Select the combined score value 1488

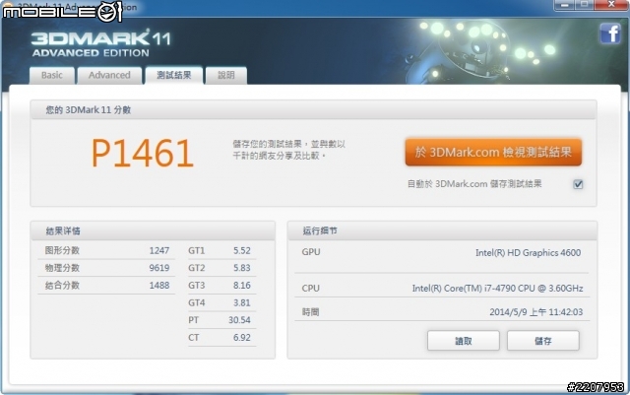pos(159,286)
